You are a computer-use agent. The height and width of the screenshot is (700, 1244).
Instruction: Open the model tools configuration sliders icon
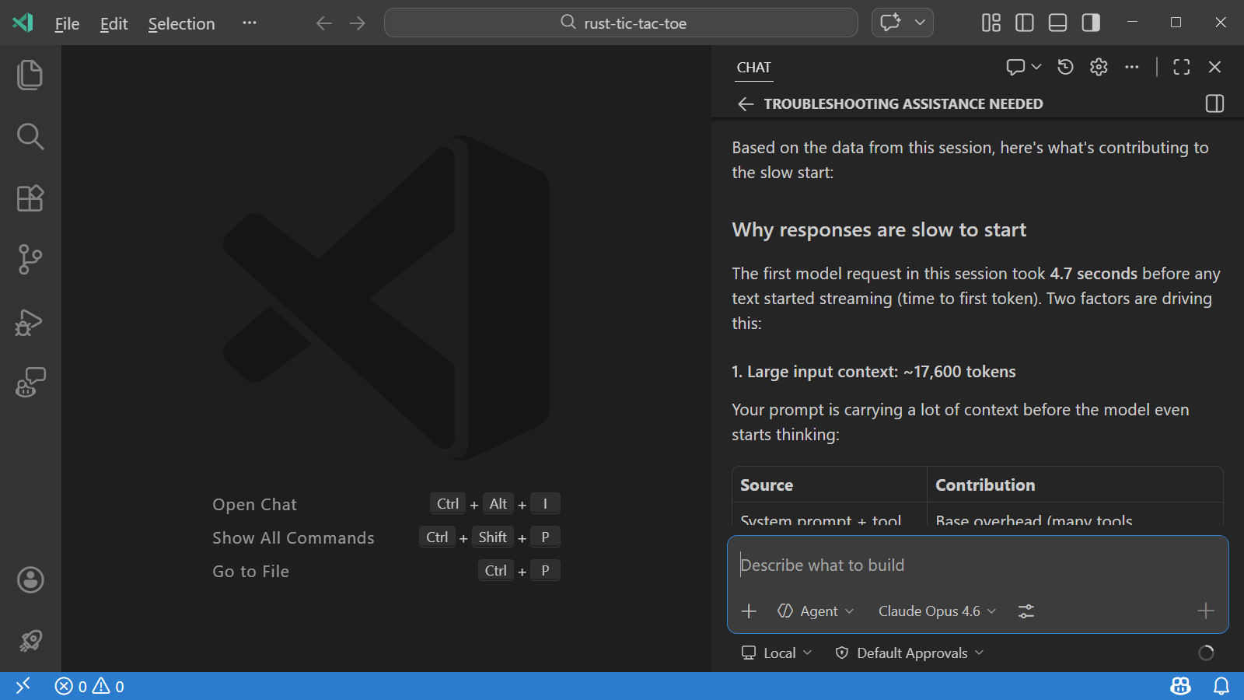(x=1025, y=611)
